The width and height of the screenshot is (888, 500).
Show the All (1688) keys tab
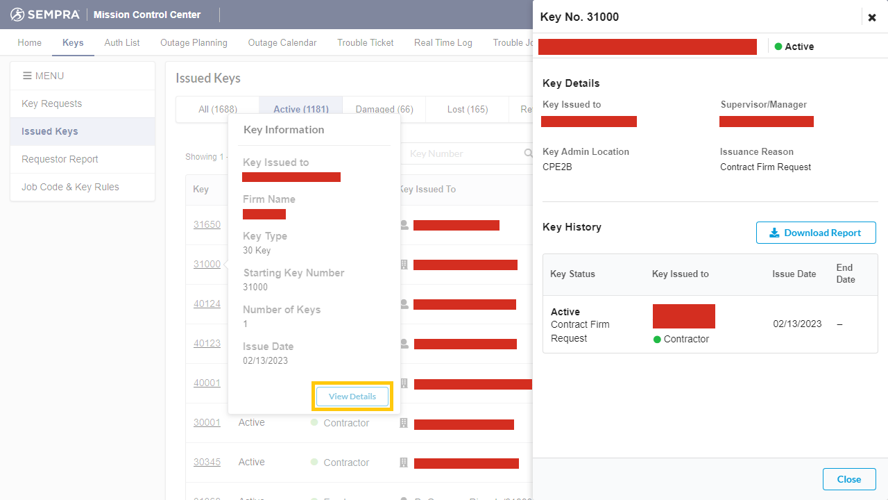(x=218, y=109)
